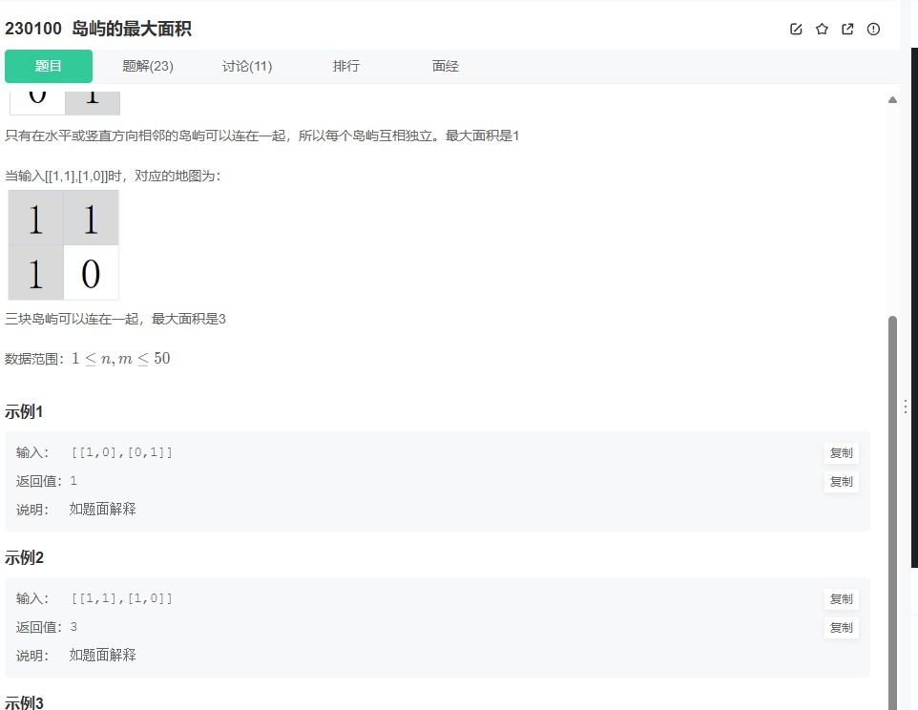This screenshot has width=918, height=710.
Task: Click the report issue exclamation icon
Action: pyautogui.click(x=873, y=29)
